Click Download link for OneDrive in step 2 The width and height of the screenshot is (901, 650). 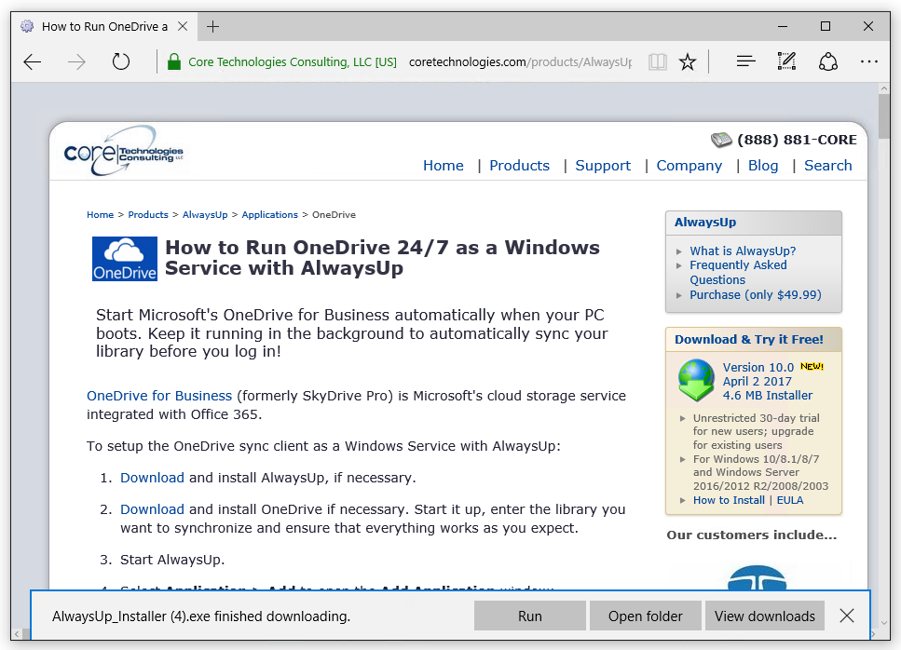[152, 509]
